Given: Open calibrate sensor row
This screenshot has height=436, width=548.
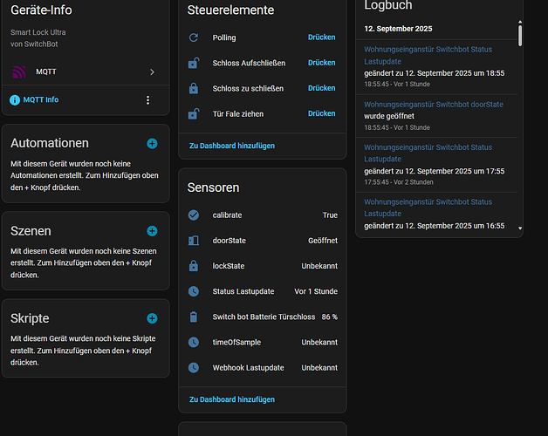Looking at the screenshot, I should (263, 215).
